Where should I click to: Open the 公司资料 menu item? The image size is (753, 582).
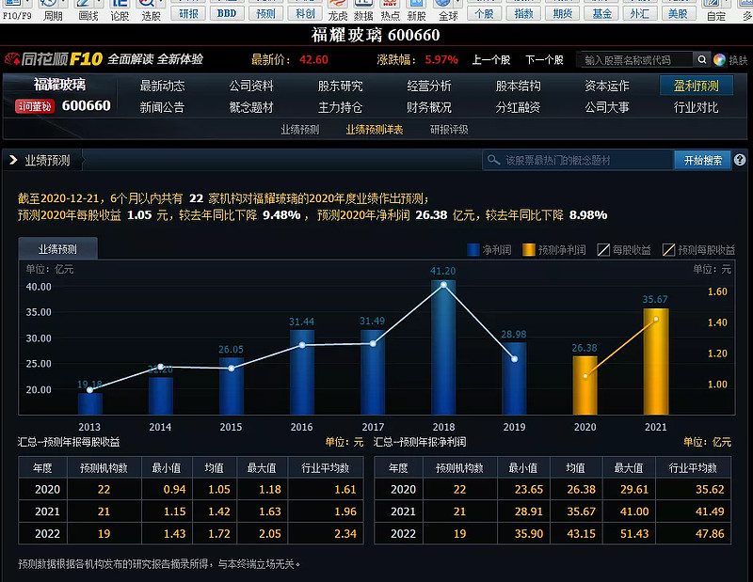(x=251, y=86)
